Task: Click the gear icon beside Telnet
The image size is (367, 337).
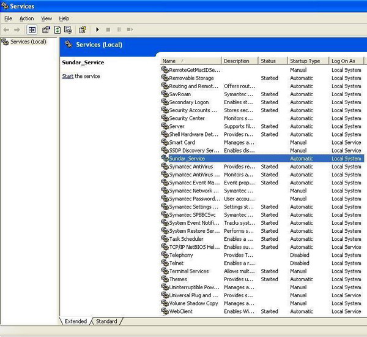Action: (x=165, y=263)
